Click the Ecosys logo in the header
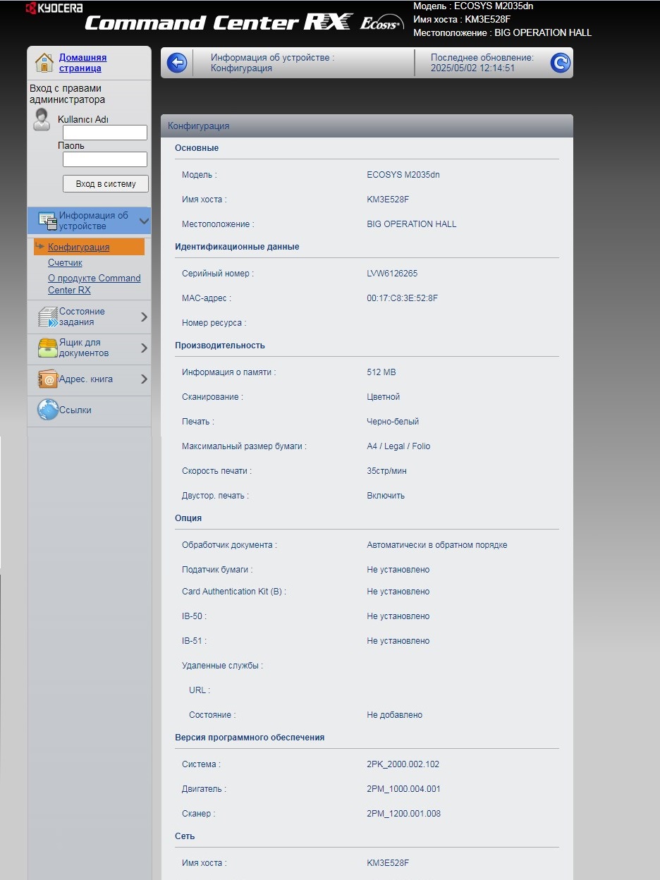The width and height of the screenshot is (660, 880). pyautogui.click(x=381, y=23)
